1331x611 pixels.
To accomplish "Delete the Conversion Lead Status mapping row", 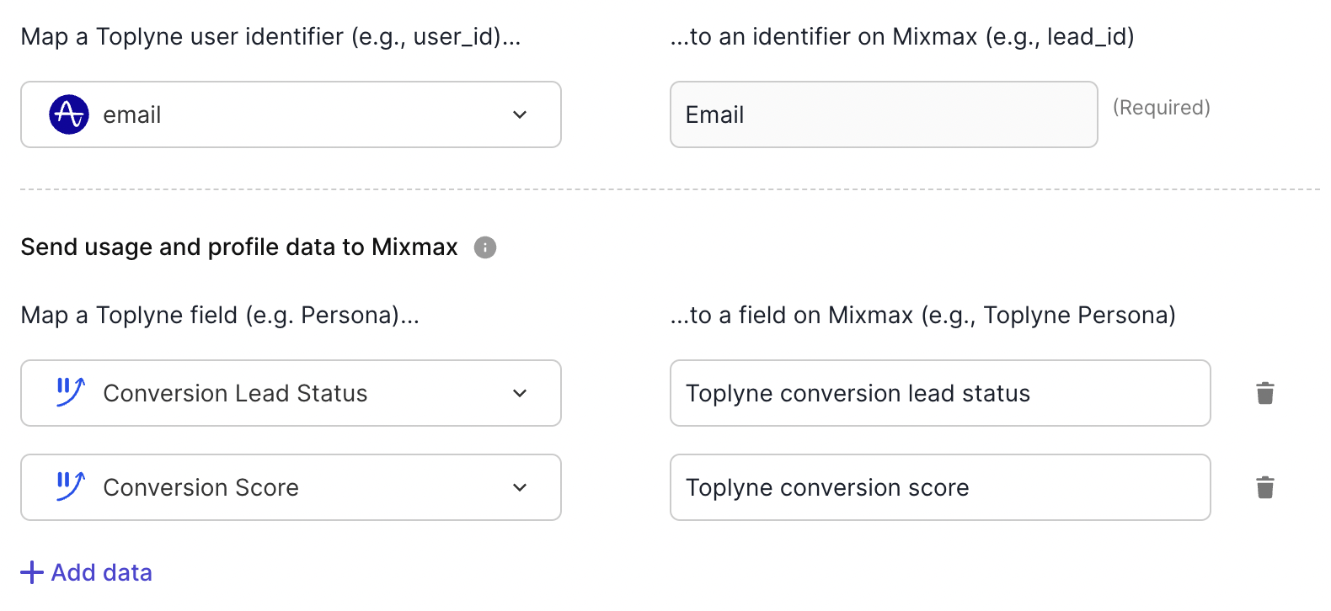I will pyautogui.click(x=1264, y=393).
